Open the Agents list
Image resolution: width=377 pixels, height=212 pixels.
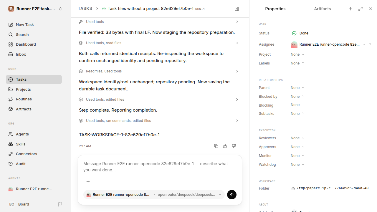click(34, 134)
